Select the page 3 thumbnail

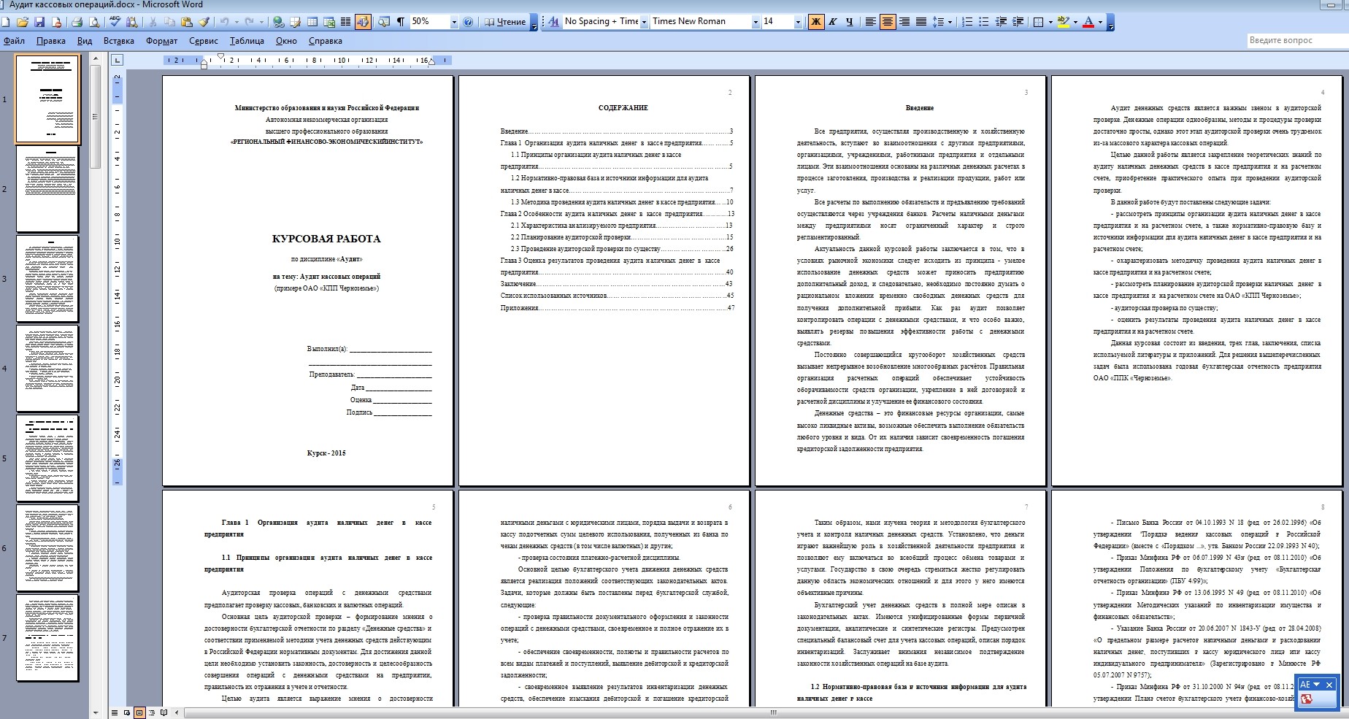point(47,278)
